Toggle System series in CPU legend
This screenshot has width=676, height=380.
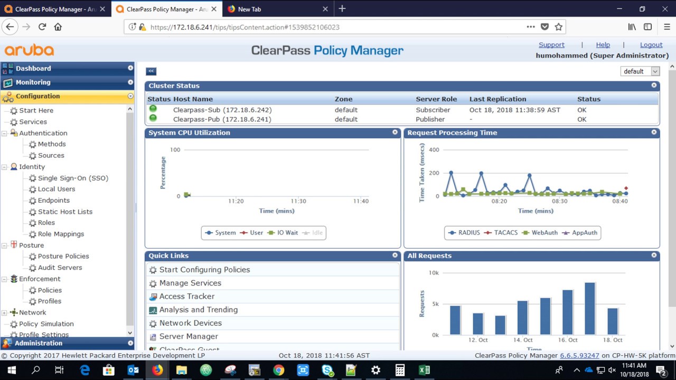(x=221, y=233)
